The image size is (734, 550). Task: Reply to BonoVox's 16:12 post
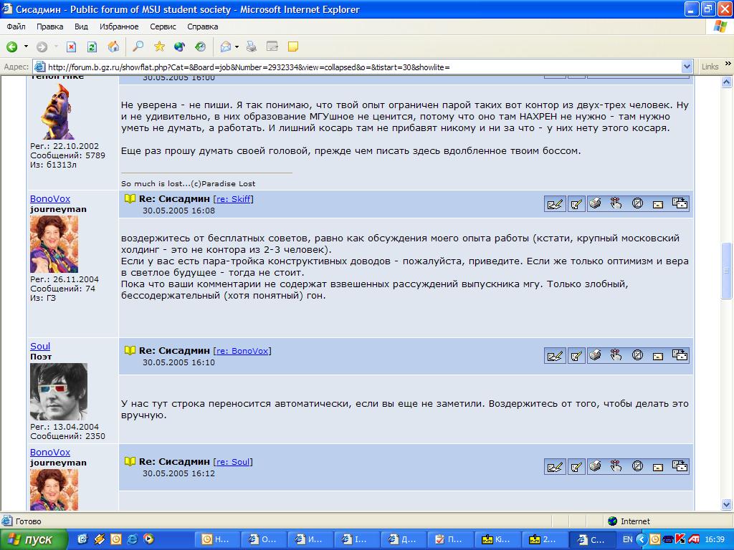coord(555,467)
